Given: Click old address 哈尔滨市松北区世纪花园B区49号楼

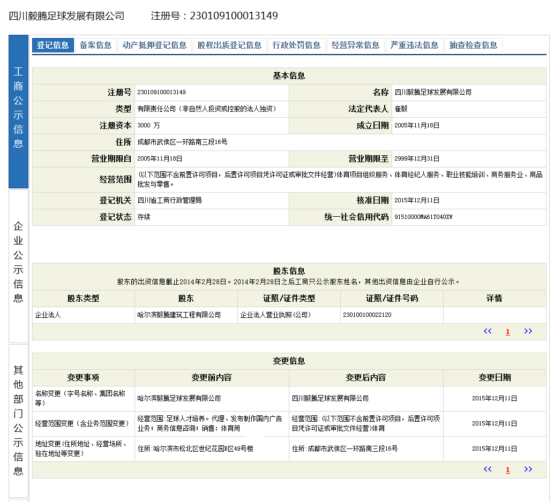Looking at the screenshot, I should (196, 448).
